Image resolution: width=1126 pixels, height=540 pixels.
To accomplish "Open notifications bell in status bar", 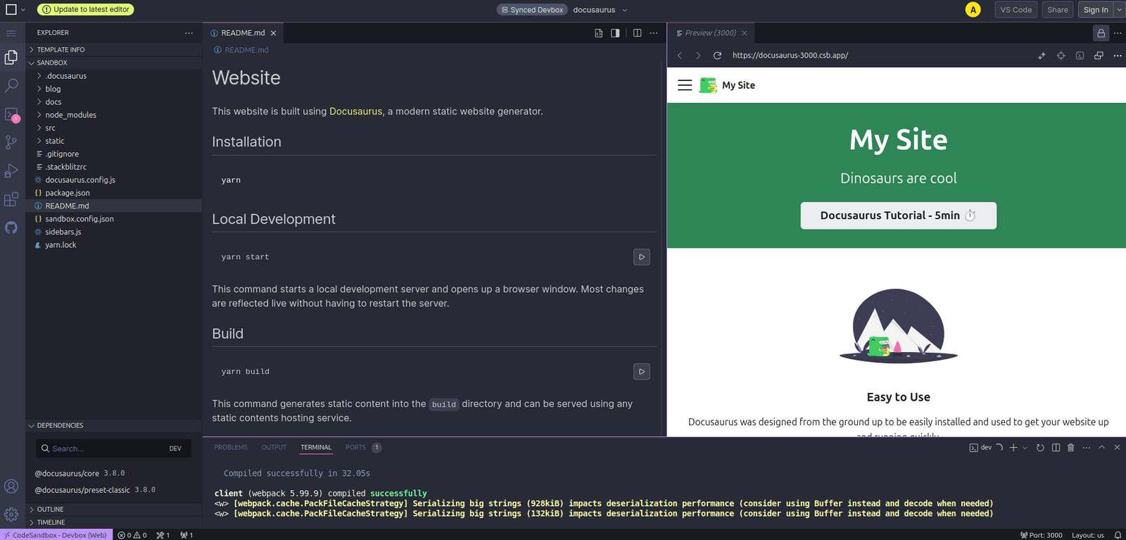I will tap(1118, 535).
